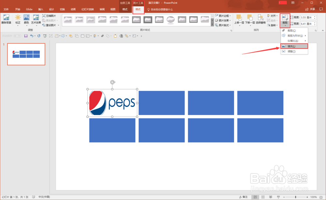Click the Pepsi logo picture on slide
326x200 pixels.
[x=112, y=103]
